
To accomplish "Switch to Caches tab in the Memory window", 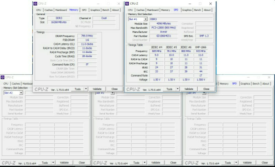I will coord(48,10).
